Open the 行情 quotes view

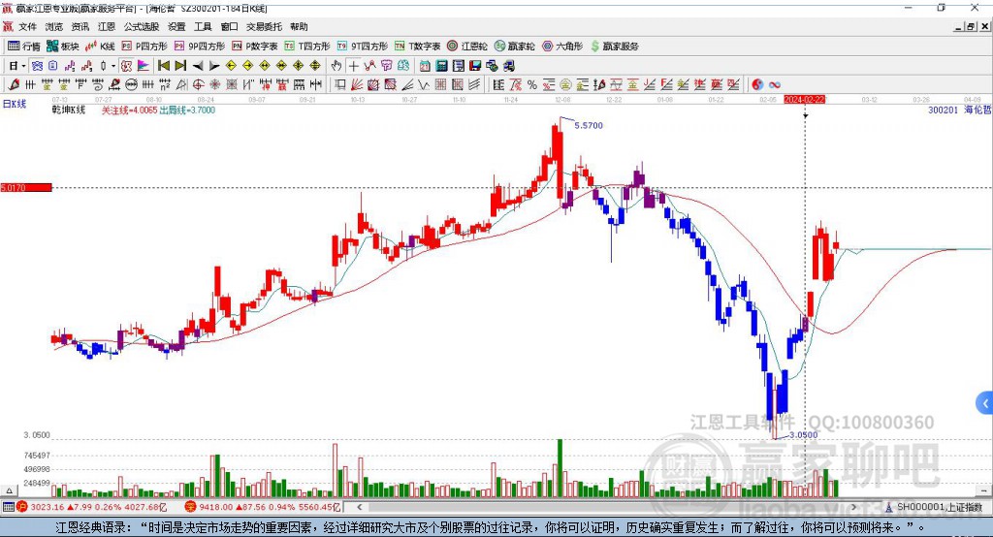pos(24,47)
